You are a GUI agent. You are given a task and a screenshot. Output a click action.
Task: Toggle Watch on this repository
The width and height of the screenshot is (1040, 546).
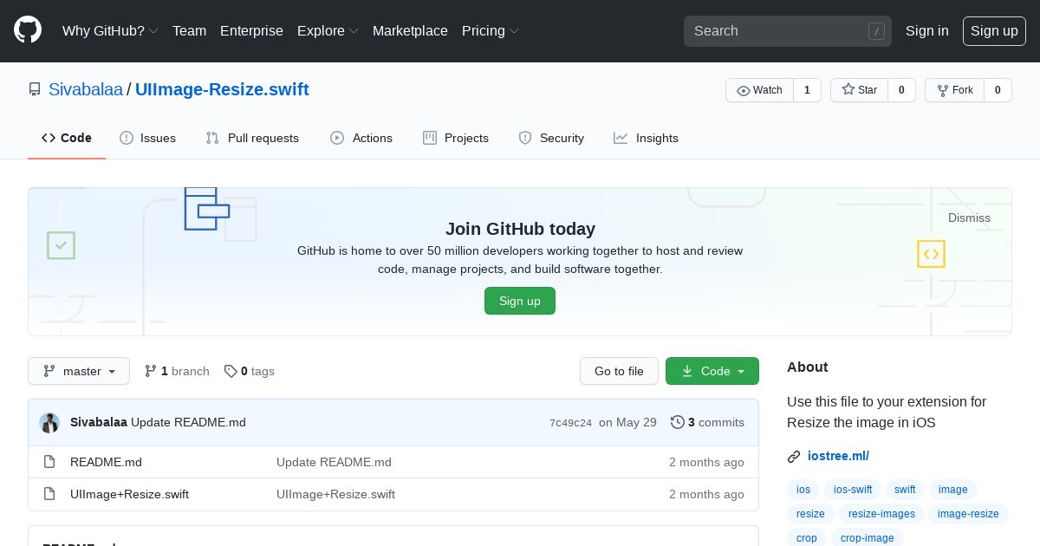coord(759,90)
